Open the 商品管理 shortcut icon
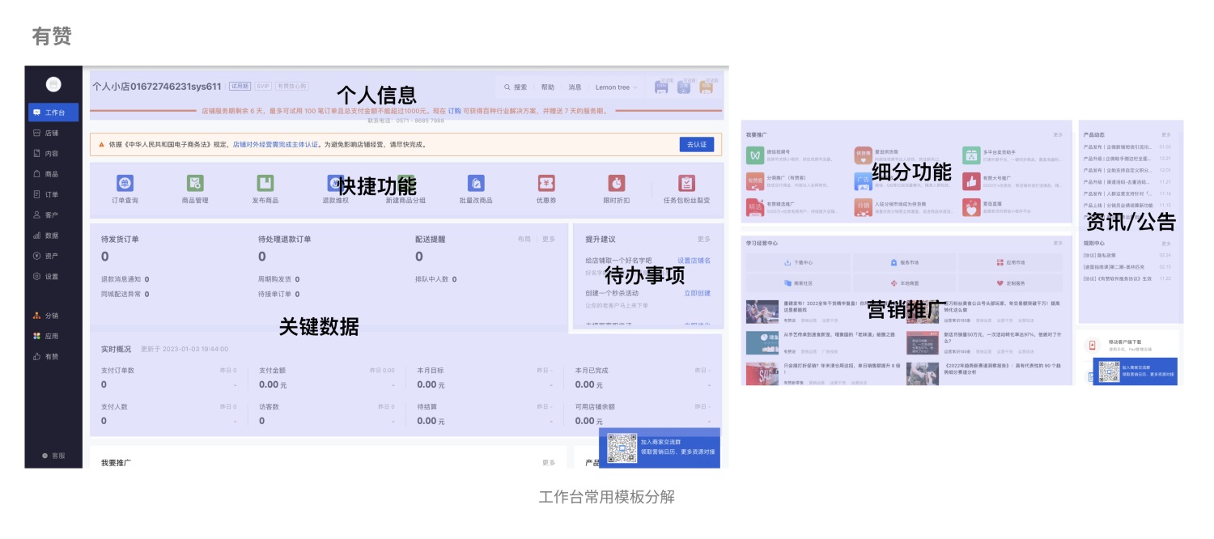1214x539 pixels. [x=195, y=183]
